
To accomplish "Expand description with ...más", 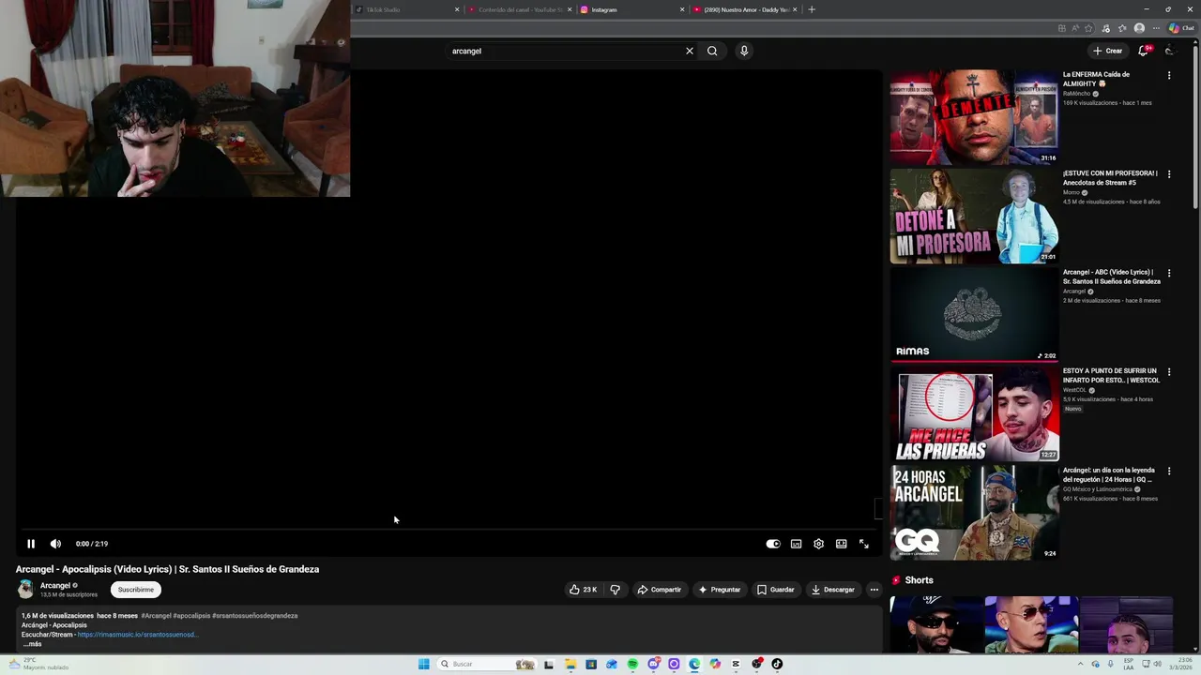I will coord(33,644).
